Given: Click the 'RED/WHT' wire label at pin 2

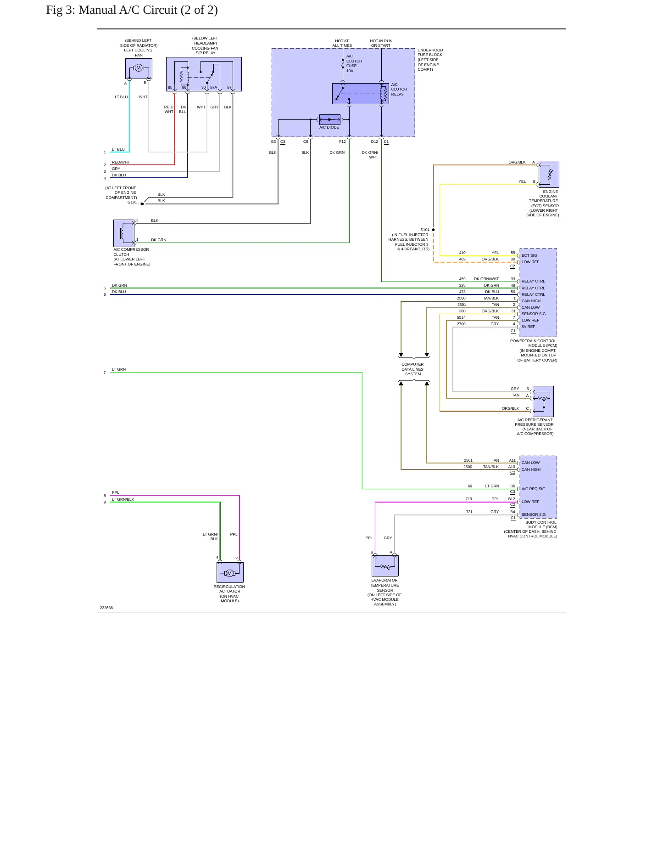Looking at the screenshot, I should click(x=121, y=162).
